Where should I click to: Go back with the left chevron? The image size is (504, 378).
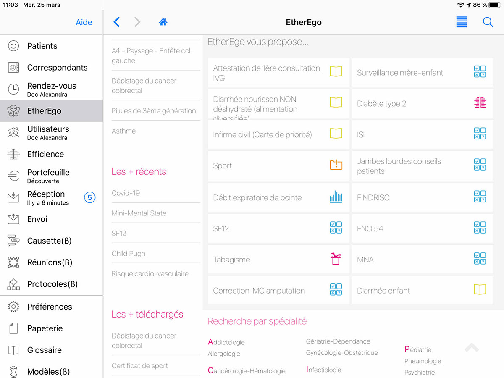point(117,22)
